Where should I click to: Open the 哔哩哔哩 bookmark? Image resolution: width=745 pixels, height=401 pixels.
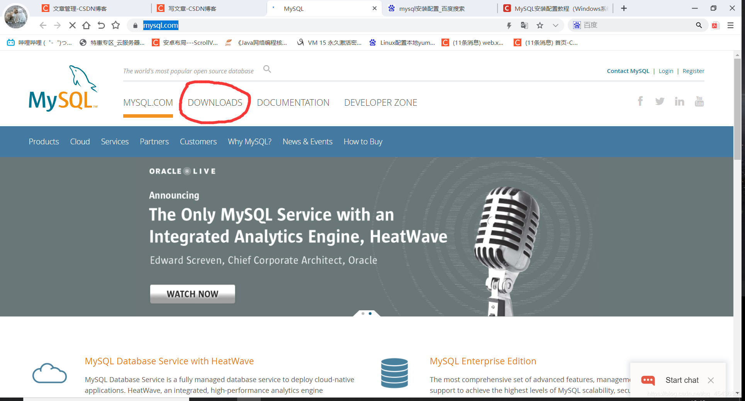click(39, 42)
